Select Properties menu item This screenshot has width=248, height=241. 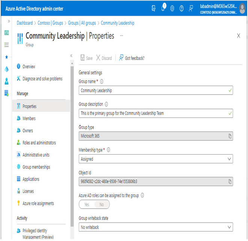(x=41, y=106)
